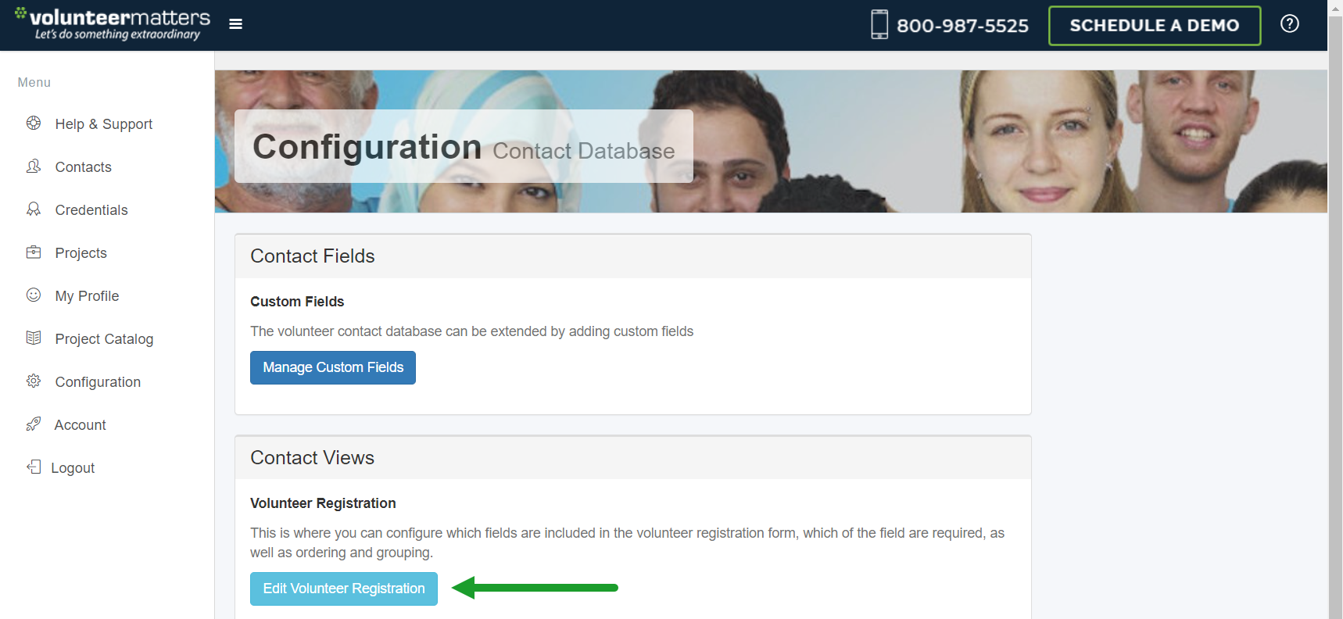Click the Contact Views panel heading
The width and height of the screenshot is (1343, 619).
tap(313, 458)
